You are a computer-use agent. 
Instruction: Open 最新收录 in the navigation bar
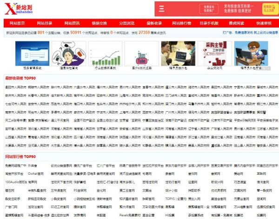click(154, 23)
